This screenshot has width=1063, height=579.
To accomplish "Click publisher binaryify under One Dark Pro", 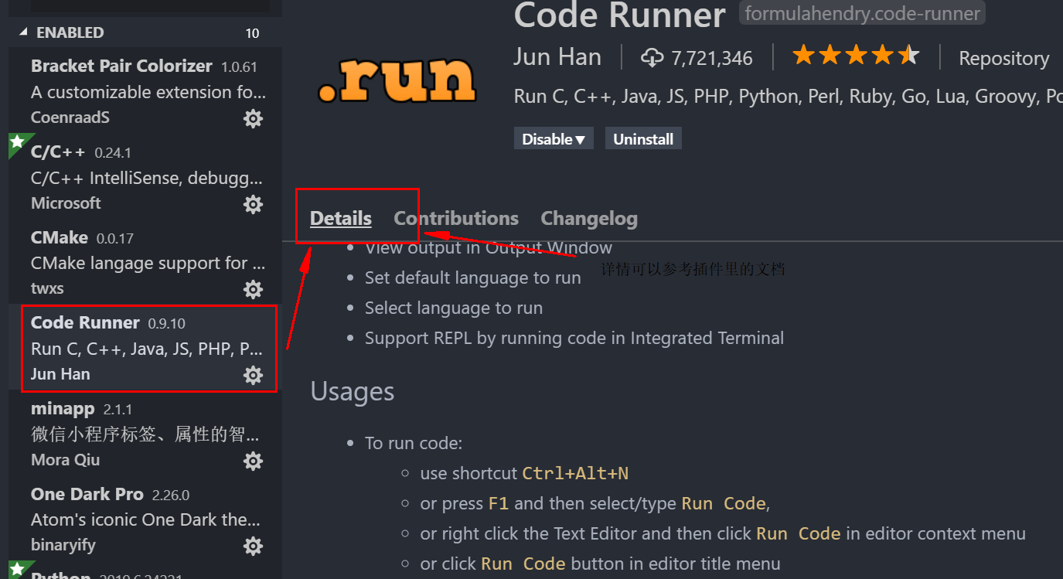I will (x=63, y=545).
